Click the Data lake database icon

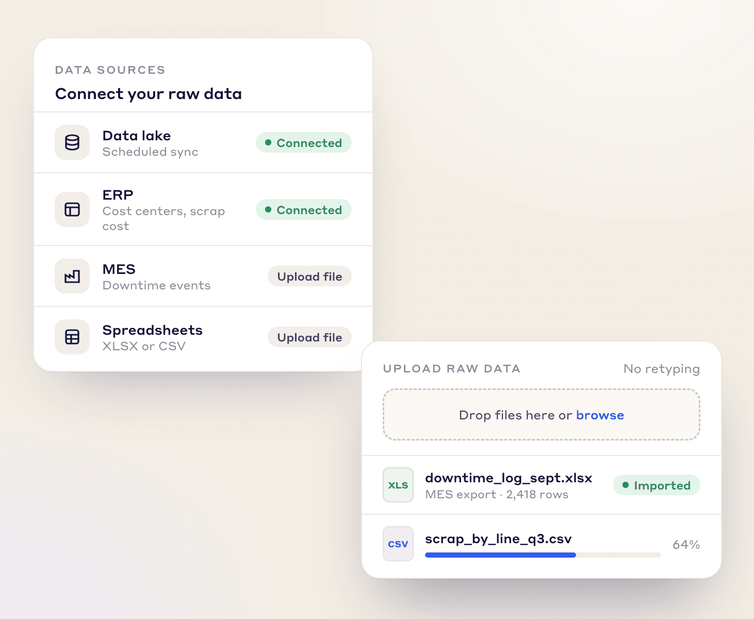72,142
